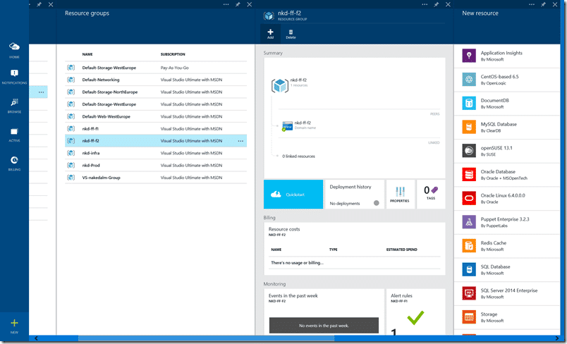
Task: Pin the nkd-ff-f2 blade
Action: (x=436, y=4)
